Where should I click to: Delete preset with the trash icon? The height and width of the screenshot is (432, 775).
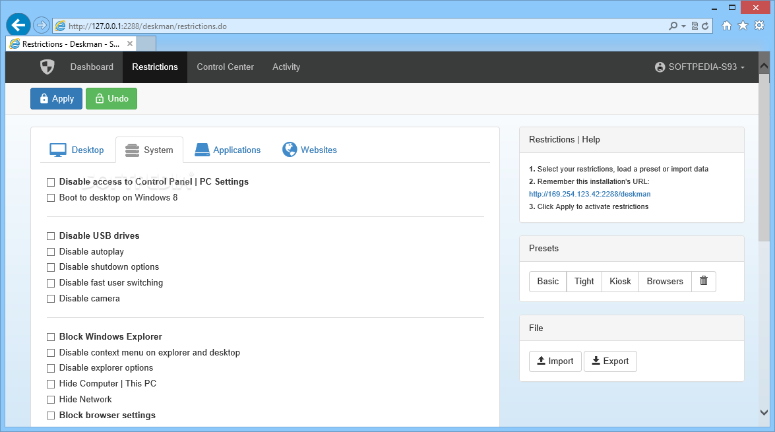(x=704, y=281)
